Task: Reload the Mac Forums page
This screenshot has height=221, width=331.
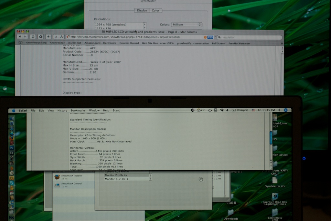Action: click(33, 37)
